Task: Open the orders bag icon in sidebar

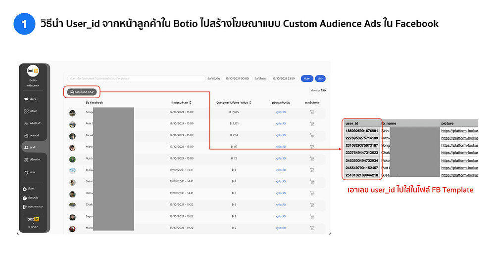Action: (x=26, y=135)
